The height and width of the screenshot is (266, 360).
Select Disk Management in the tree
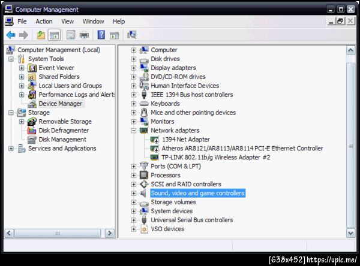pyautogui.click(x=62, y=140)
